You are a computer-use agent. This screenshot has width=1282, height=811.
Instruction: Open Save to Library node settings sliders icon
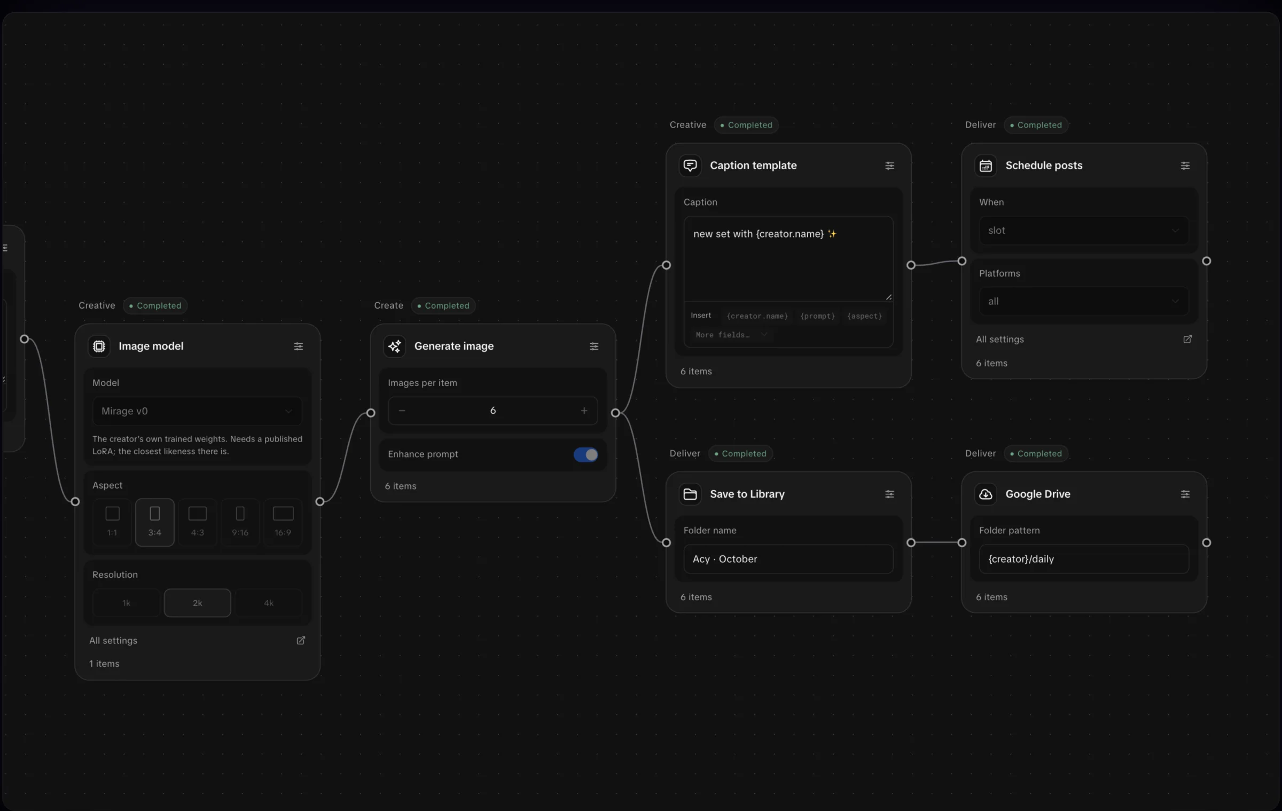pyautogui.click(x=889, y=494)
